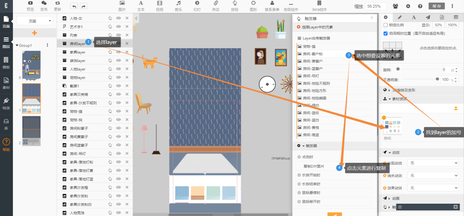Adjust the 不透明度 opacity slider
The image size is (464, 216).
click(x=437, y=79)
